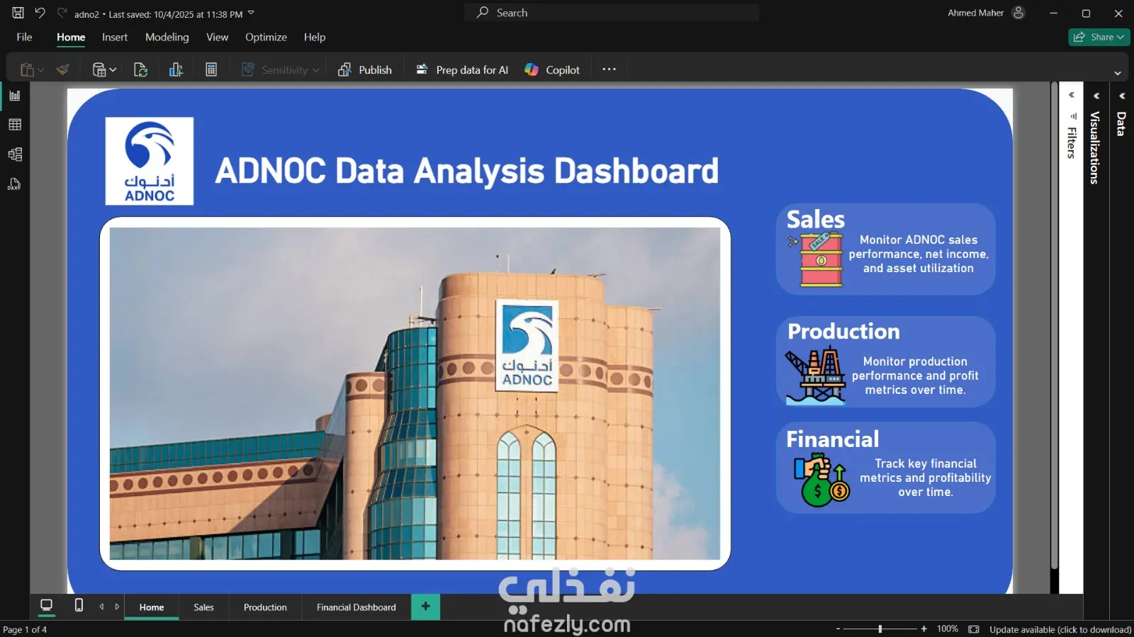Open the Help ribbon tab
Screen dimensions: 1134x637
315,38
